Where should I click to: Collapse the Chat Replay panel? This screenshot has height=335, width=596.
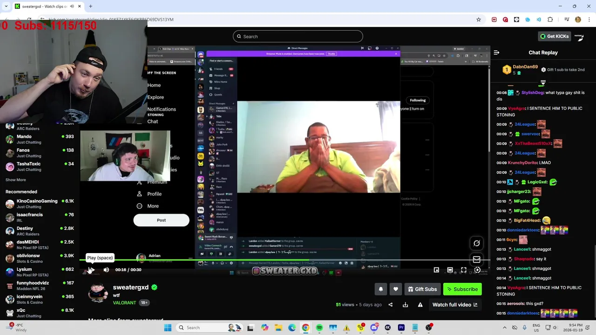tap(496, 53)
